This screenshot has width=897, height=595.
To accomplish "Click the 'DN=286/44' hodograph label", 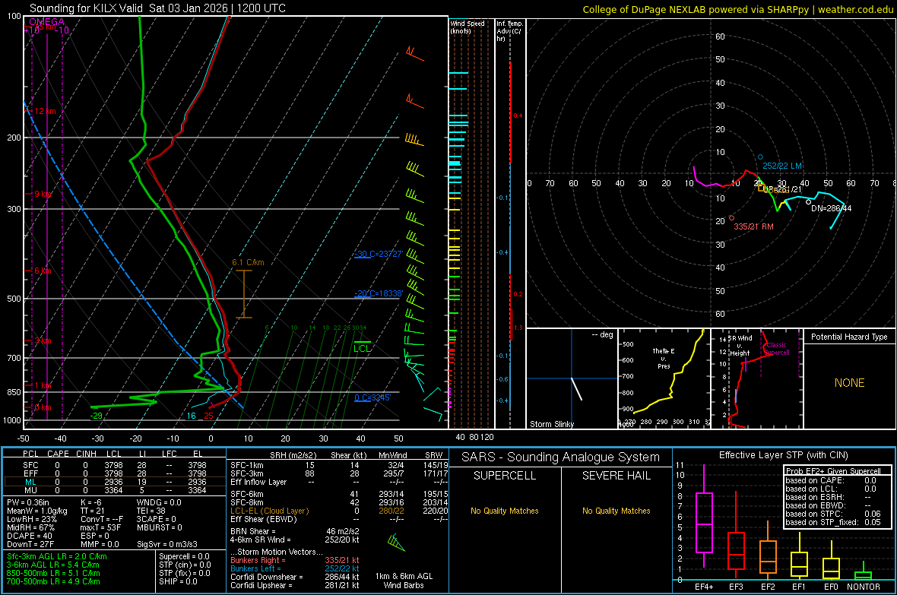I will click(831, 208).
